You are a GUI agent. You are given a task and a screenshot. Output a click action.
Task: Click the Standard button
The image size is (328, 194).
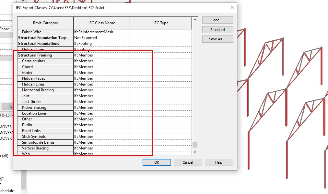pos(217,29)
